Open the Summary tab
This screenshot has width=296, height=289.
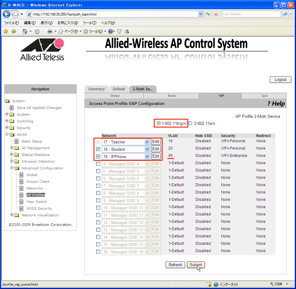(x=97, y=89)
